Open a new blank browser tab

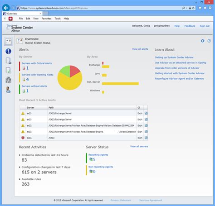point(45,14)
